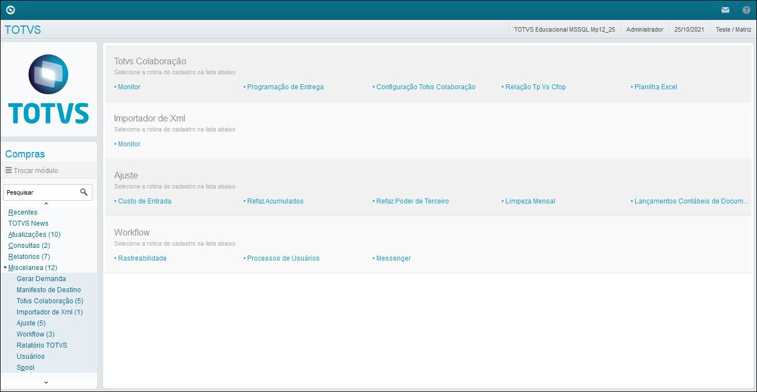757x392 pixels.
Task: Open Monitor under Importador de Xml
Action: [129, 144]
